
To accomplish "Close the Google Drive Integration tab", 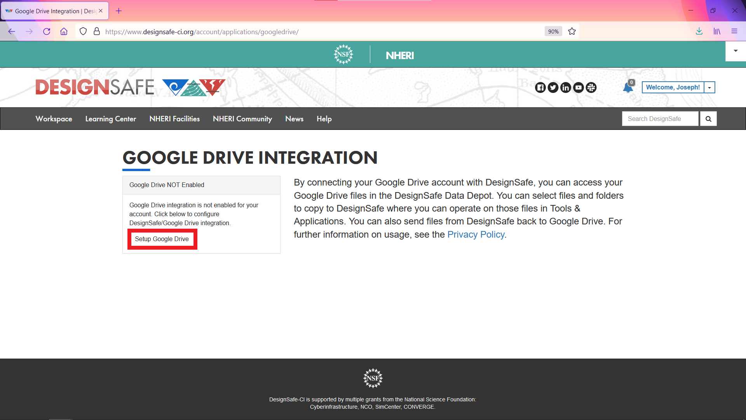I will (x=101, y=11).
